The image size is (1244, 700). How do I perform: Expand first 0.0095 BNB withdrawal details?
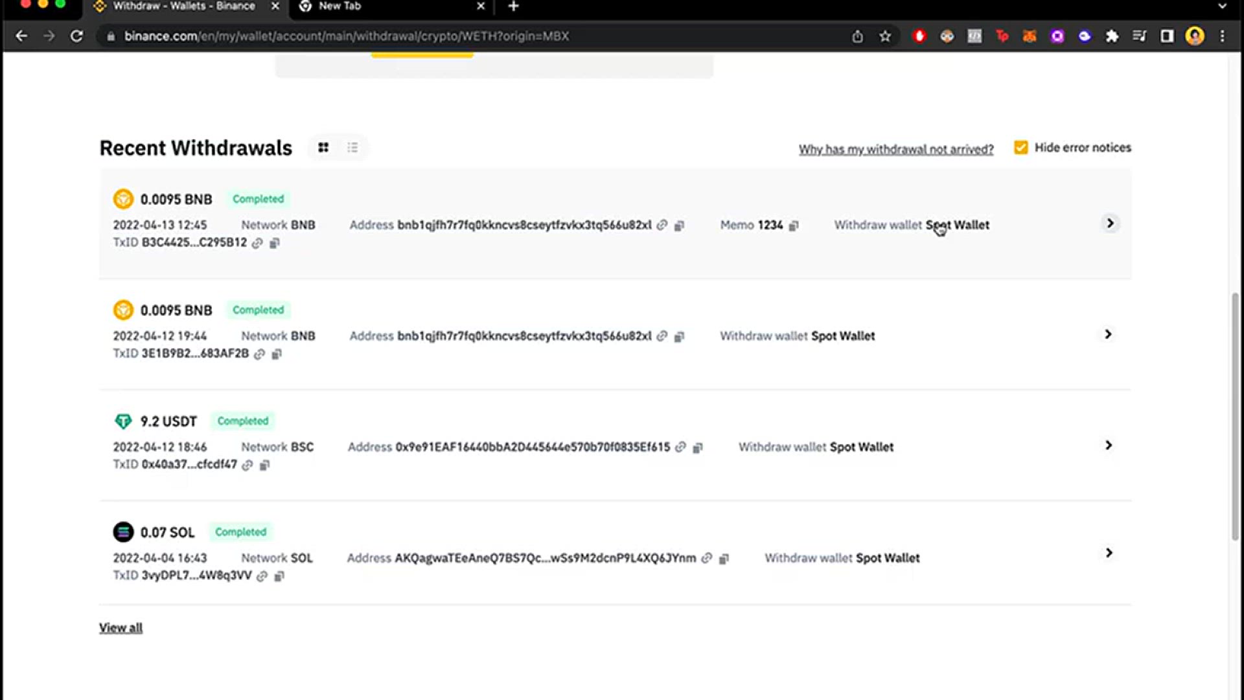point(1110,224)
